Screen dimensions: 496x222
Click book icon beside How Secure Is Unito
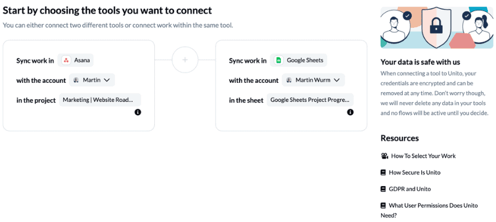pyautogui.click(x=383, y=172)
